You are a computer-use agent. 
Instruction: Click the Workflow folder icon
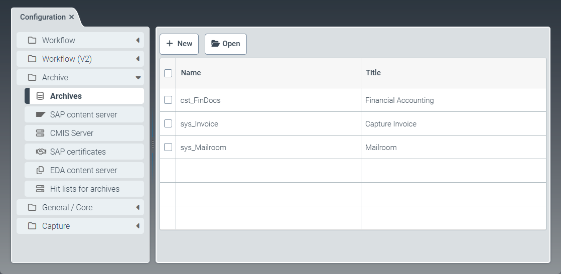tap(32, 41)
